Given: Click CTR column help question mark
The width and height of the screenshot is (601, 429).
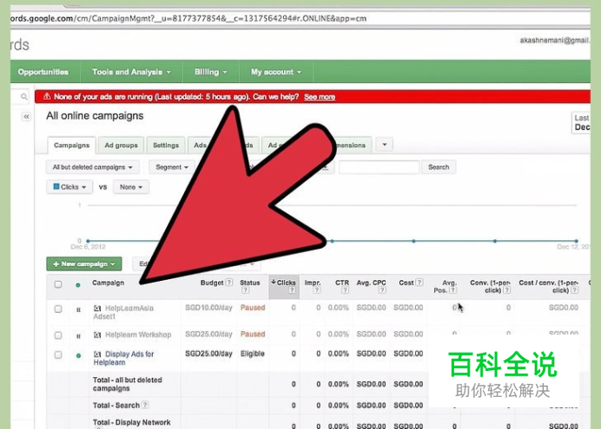Looking at the screenshot, I should pos(345,290).
